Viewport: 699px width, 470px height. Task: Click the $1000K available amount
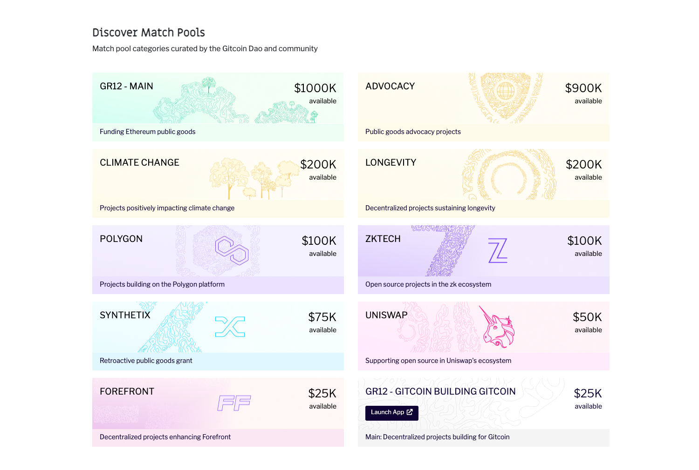click(x=315, y=94)
